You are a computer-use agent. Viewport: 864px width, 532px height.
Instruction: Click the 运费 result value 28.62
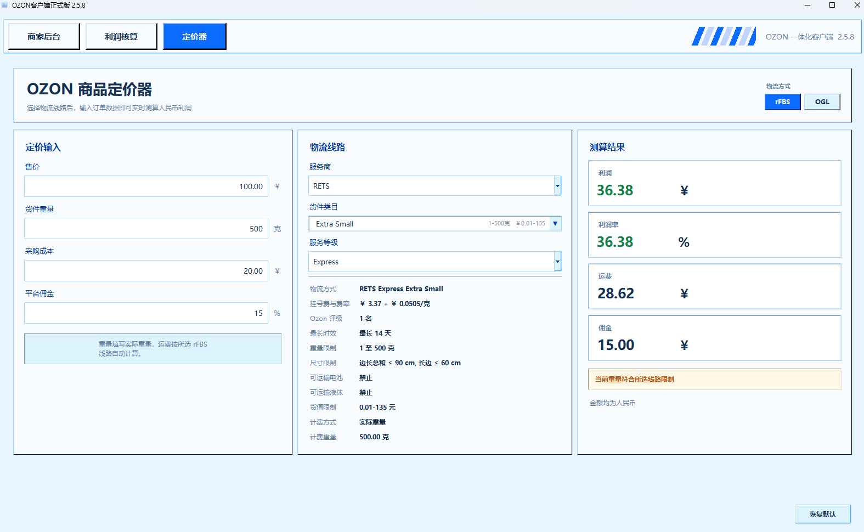(x=615, y=293)
